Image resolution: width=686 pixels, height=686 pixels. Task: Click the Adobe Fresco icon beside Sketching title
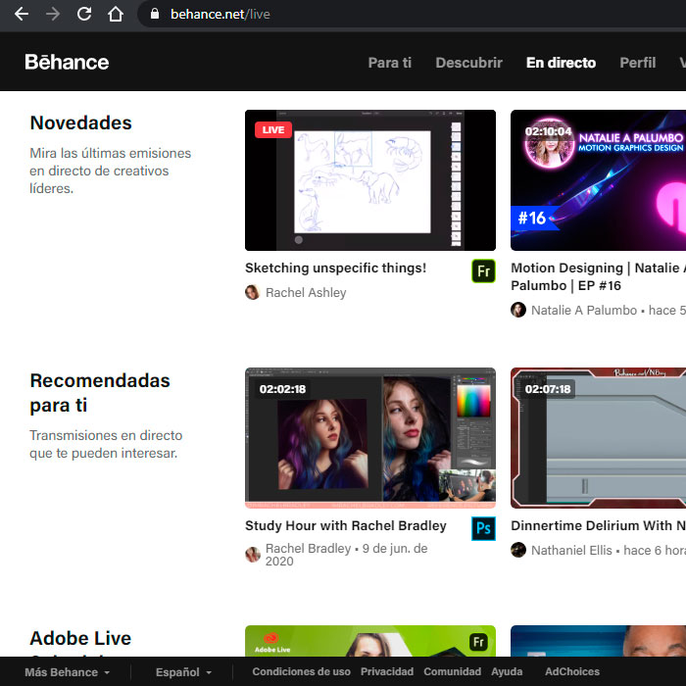(483, 270)
